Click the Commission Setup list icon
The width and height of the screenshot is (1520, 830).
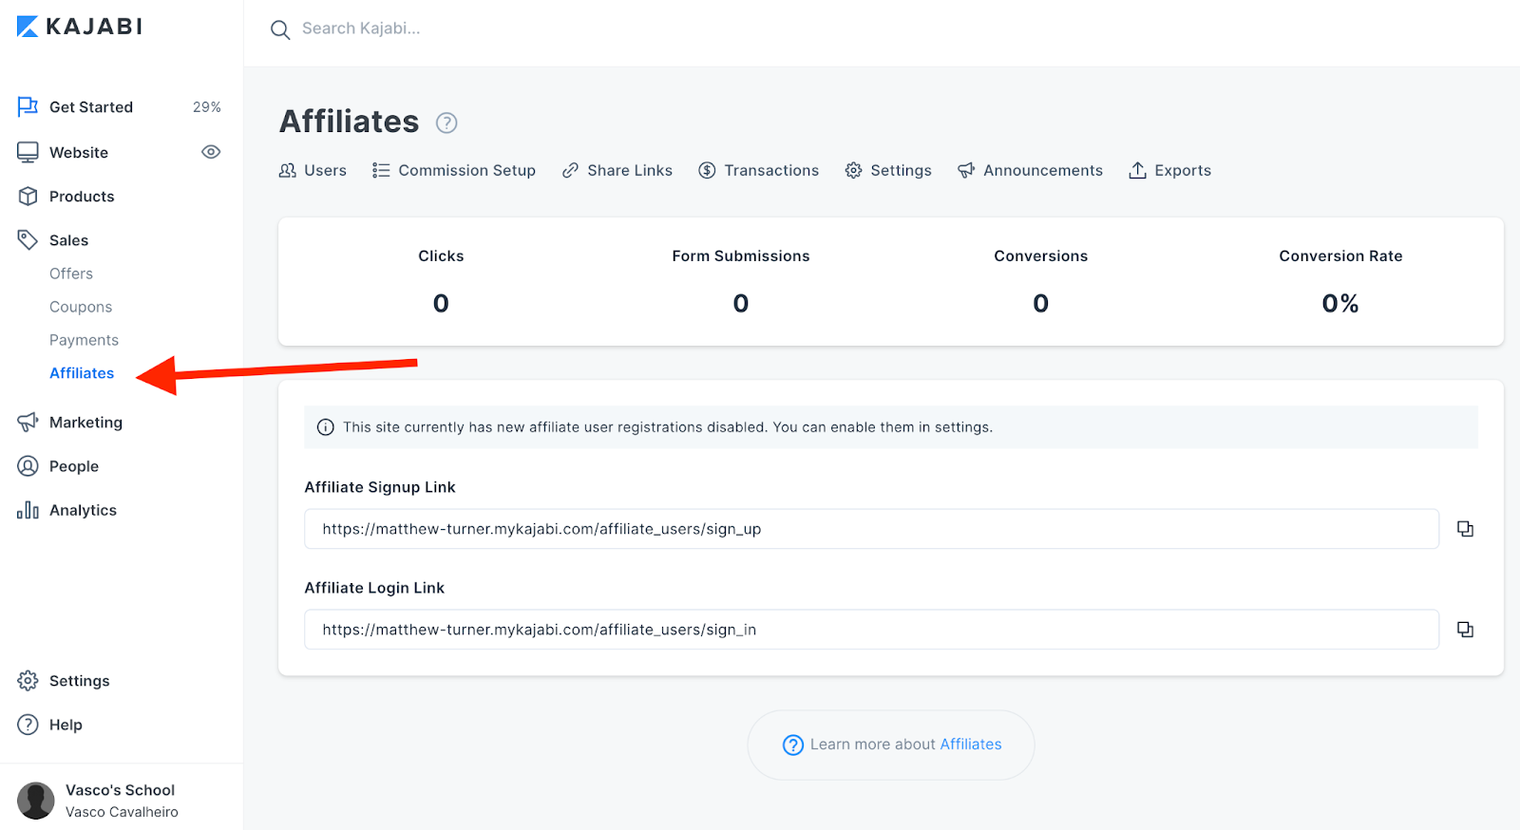381,170
